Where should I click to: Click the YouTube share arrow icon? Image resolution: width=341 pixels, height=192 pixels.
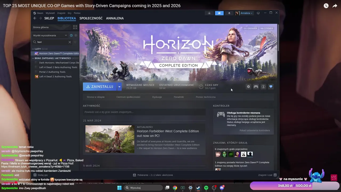(335, 6)
